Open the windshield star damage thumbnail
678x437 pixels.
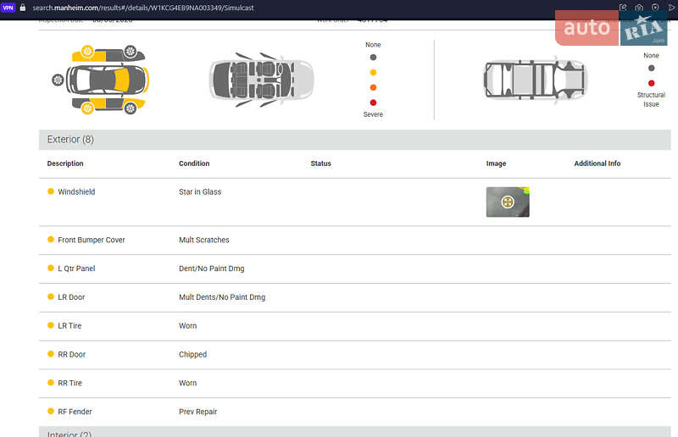(508, 202)
